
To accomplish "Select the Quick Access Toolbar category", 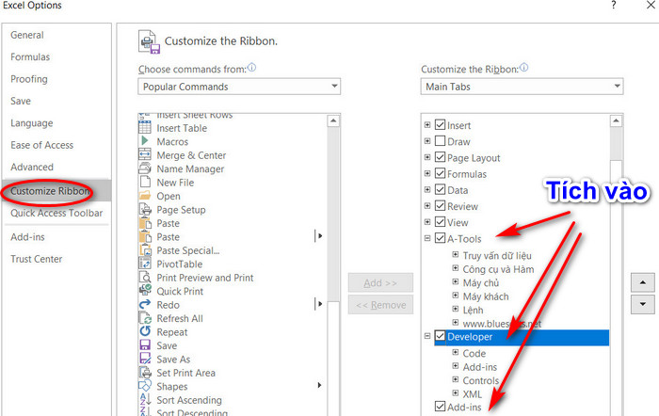I will (x=56, y=213).
